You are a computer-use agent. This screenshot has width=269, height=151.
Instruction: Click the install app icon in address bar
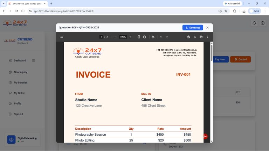(x=220, y=11)
